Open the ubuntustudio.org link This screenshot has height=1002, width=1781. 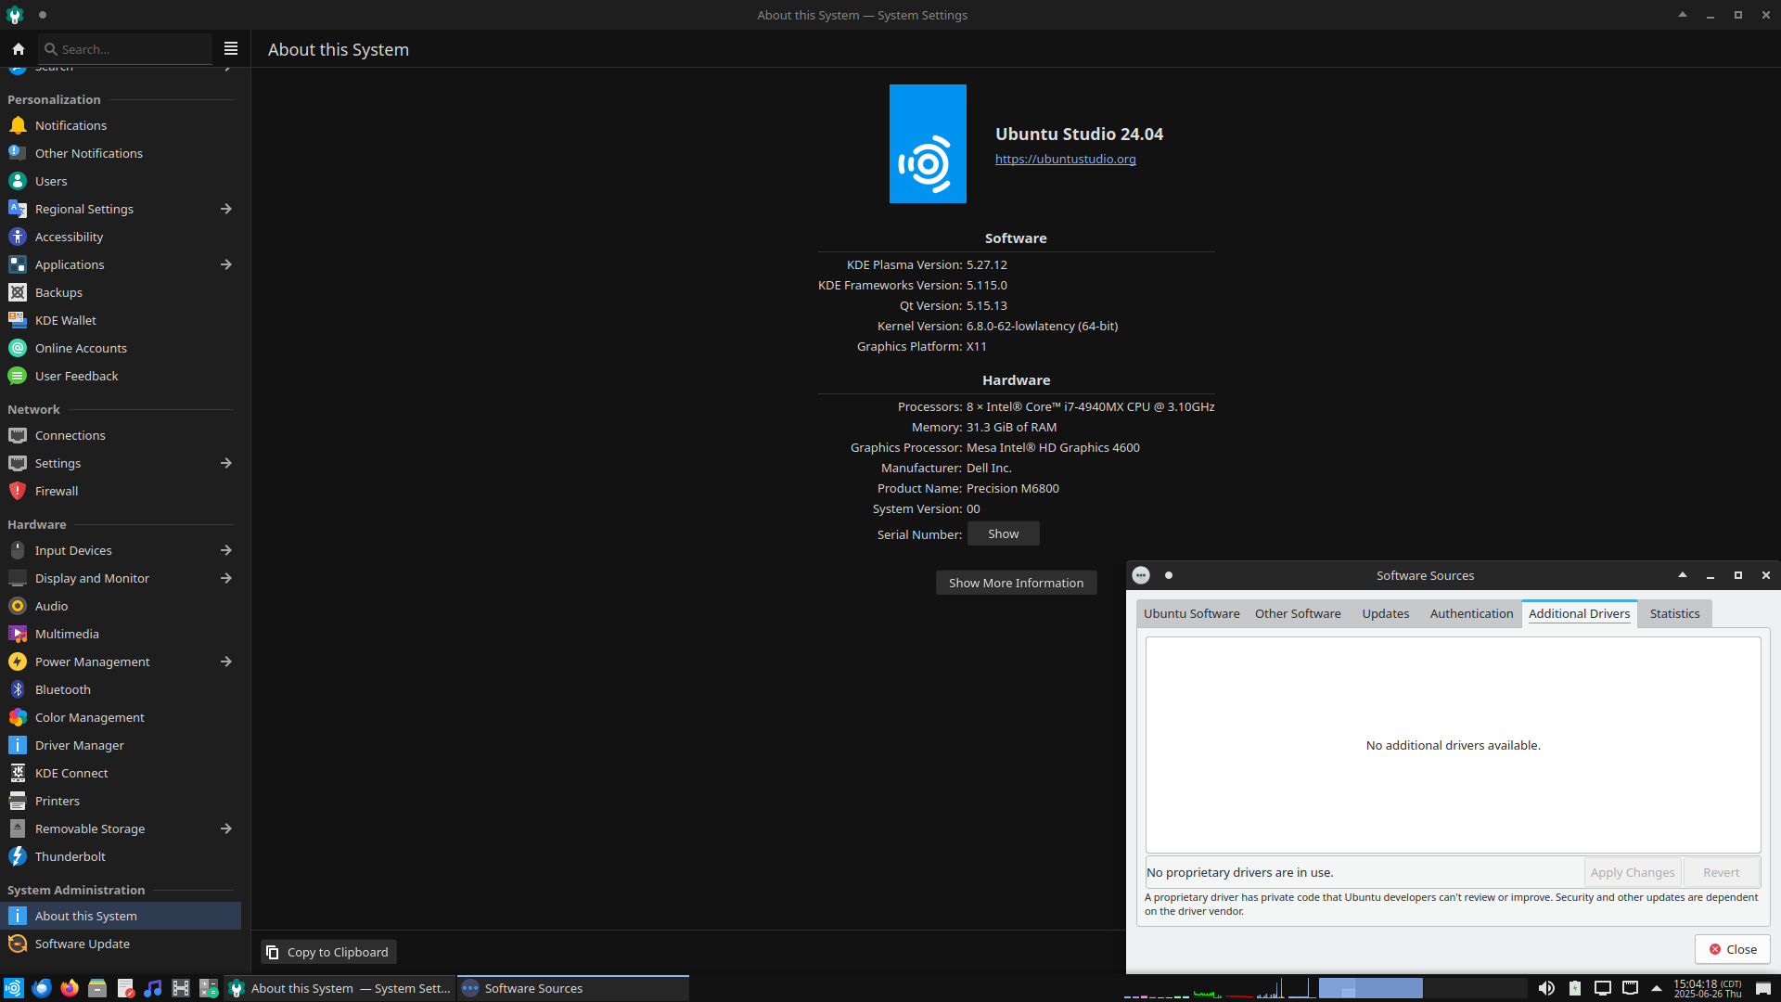click(1065, 159)
